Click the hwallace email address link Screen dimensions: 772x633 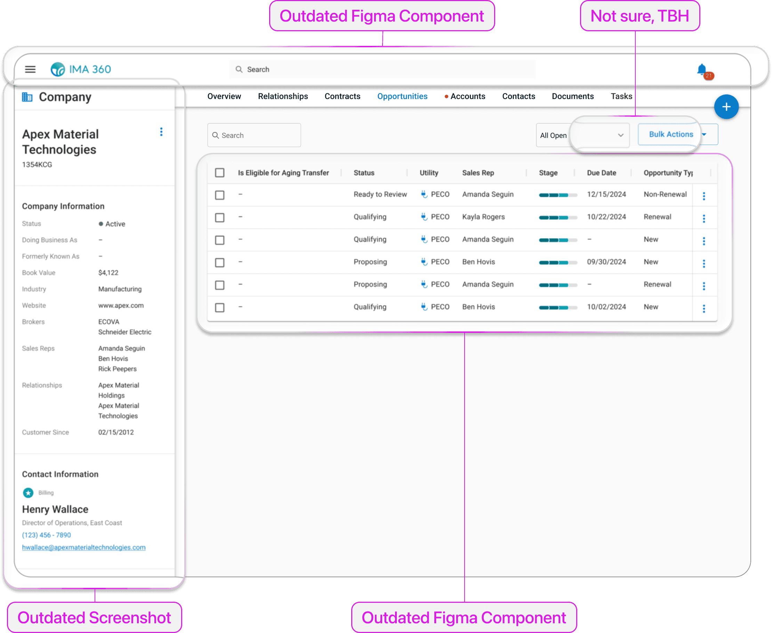(83, 547)
